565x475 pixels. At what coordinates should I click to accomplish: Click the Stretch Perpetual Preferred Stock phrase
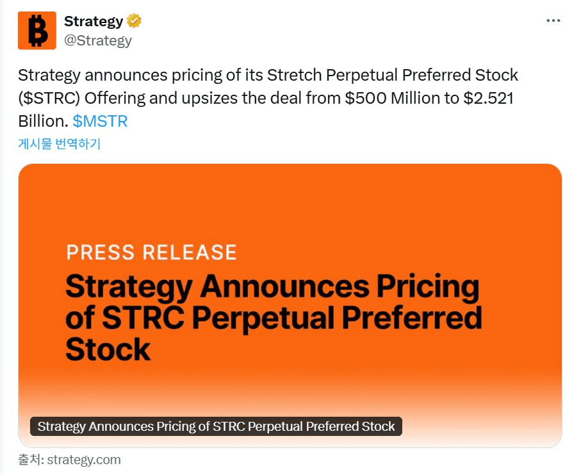[393, 76]
